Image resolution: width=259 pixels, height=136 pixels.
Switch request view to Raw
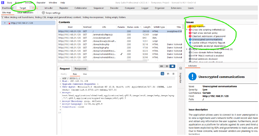click(x=75, y=74)
